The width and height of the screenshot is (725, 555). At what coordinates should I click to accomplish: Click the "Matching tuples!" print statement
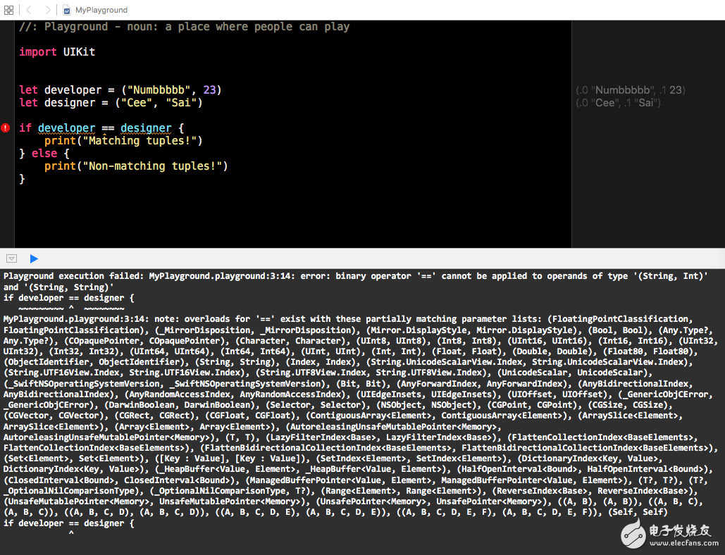coord(123,141)
